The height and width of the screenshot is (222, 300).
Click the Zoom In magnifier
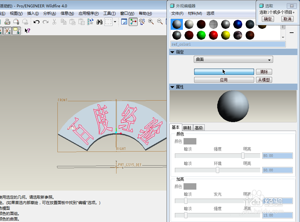pyautogui.click(x=151, y=22)
